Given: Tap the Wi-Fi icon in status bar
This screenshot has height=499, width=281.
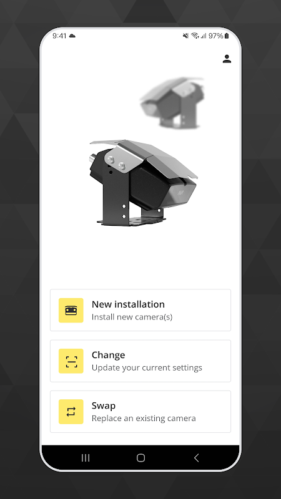Looking at the screenshot, I should 195,36.
